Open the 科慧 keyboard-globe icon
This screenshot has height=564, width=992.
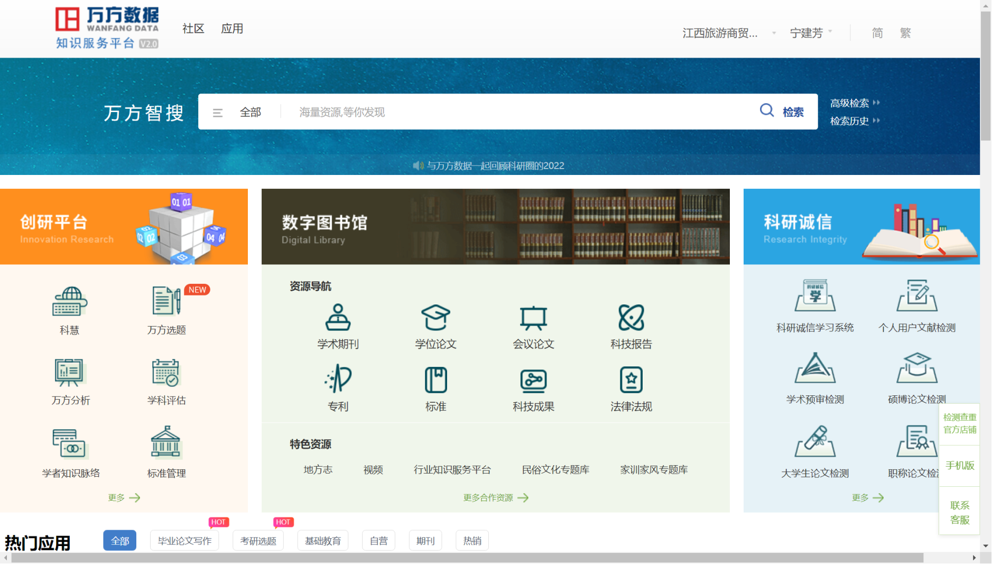click(70, 301)
